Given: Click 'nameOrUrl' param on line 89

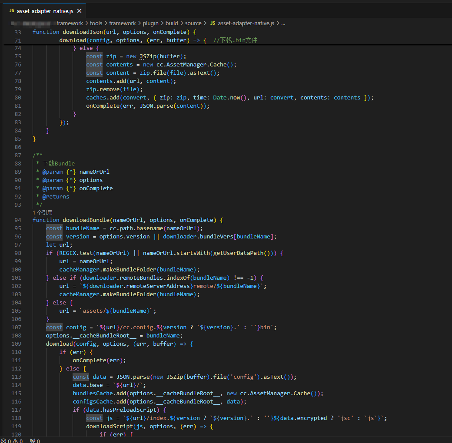Looking at the screenshot, I should 94,172.
